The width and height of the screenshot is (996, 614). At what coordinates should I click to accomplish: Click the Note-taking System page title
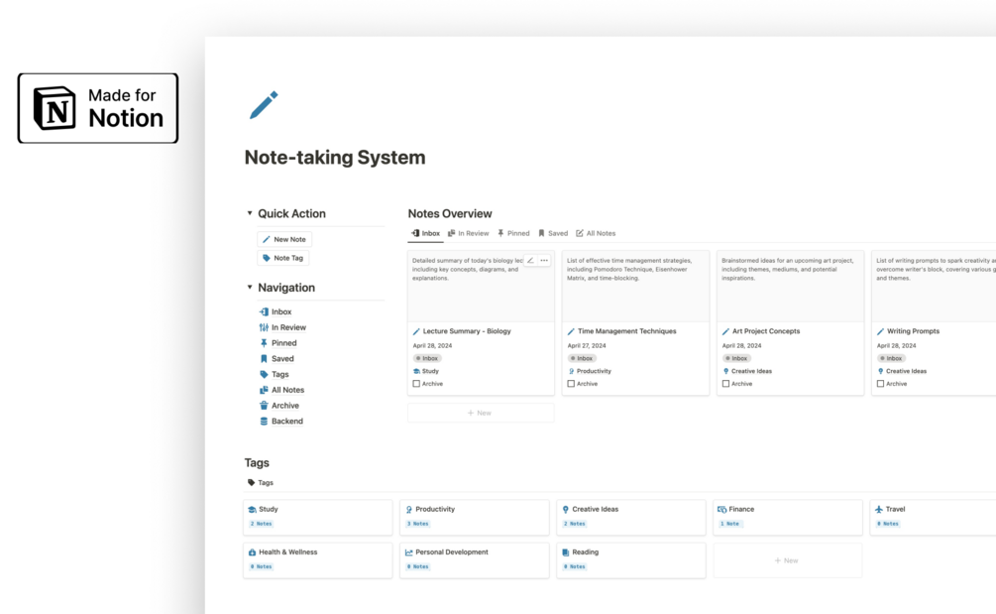(x=335, y=157)
